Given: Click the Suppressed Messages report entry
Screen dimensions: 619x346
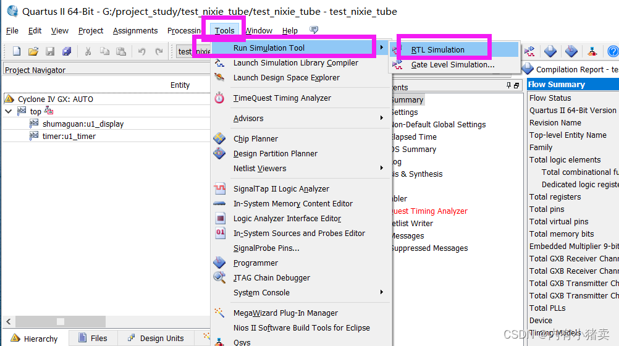Looking at the screenshot, I should [429, 248].
